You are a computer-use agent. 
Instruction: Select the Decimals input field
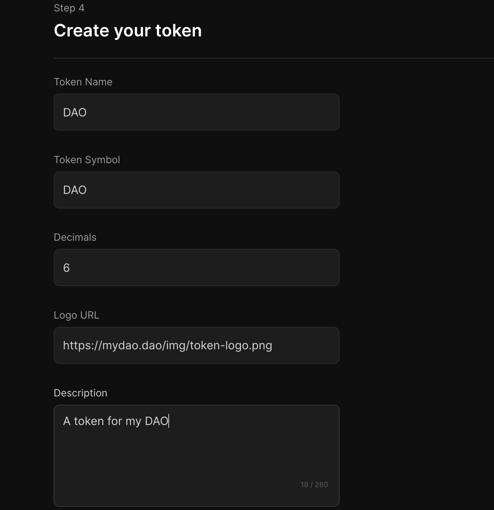(x=196, y=267)
